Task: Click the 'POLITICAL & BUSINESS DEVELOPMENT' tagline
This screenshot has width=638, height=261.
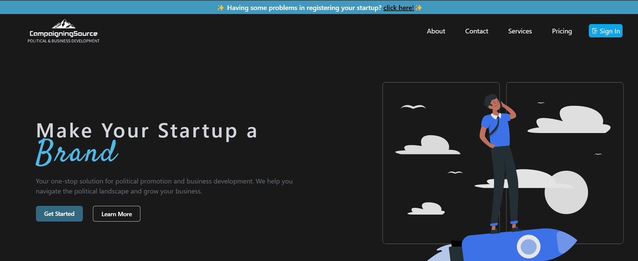Action: (x=64, y=41)
